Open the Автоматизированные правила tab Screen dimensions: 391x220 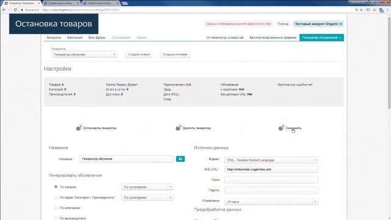(x=273, y=37)
